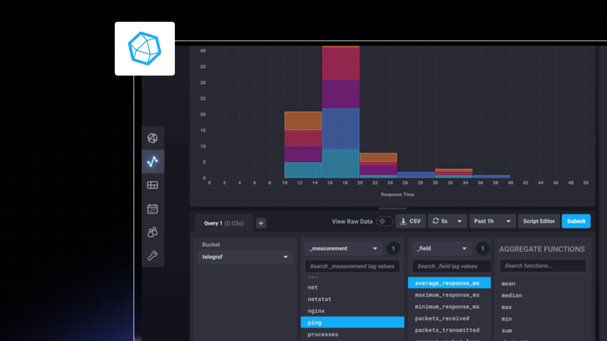607x341 pixels.
Task: Click the InfluxDB logo icon in sidebar
Action: tap(152, 138)
